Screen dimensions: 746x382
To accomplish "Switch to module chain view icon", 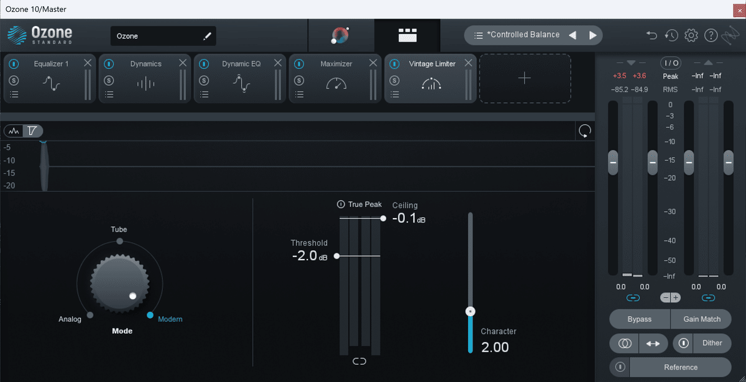I will [x=407, y=35].
